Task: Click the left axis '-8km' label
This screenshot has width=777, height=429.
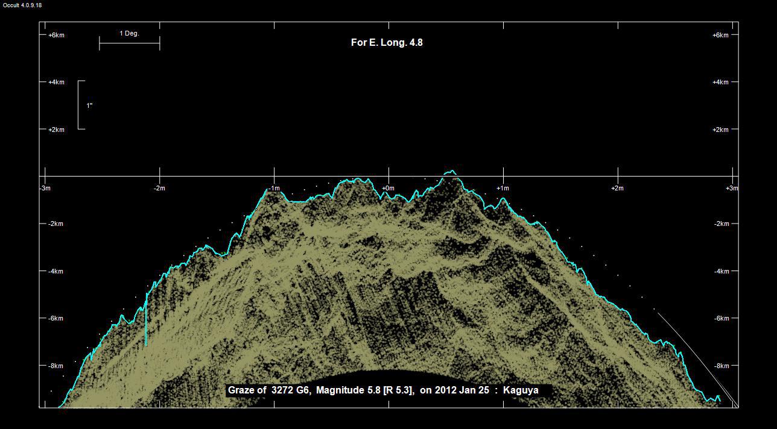Action: (x=55, y=366)
